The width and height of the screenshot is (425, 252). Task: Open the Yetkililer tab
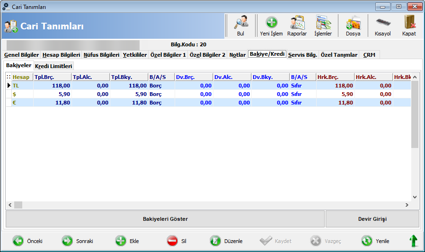coord(135,55)
